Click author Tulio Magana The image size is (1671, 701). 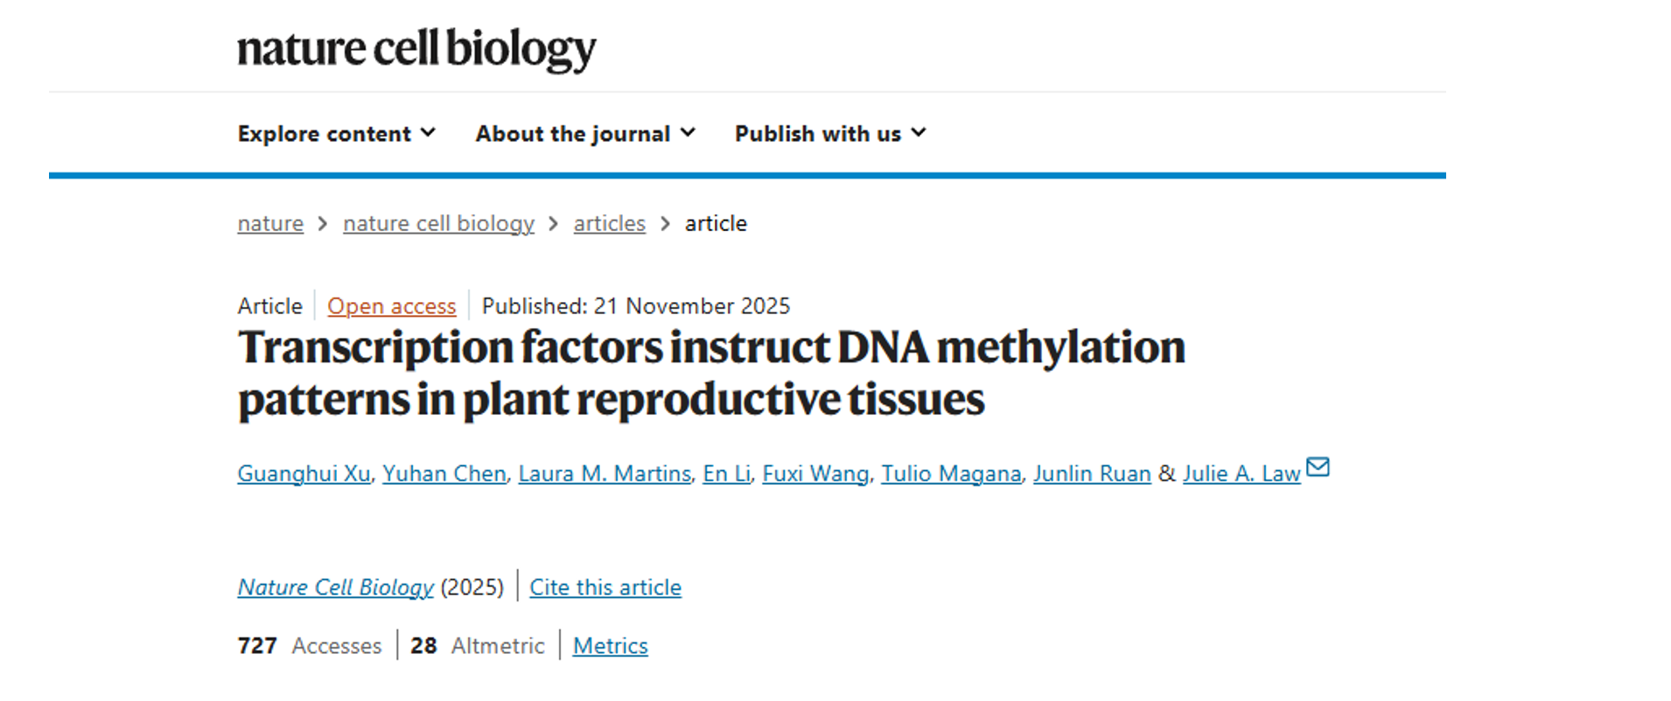coord(950,473)
